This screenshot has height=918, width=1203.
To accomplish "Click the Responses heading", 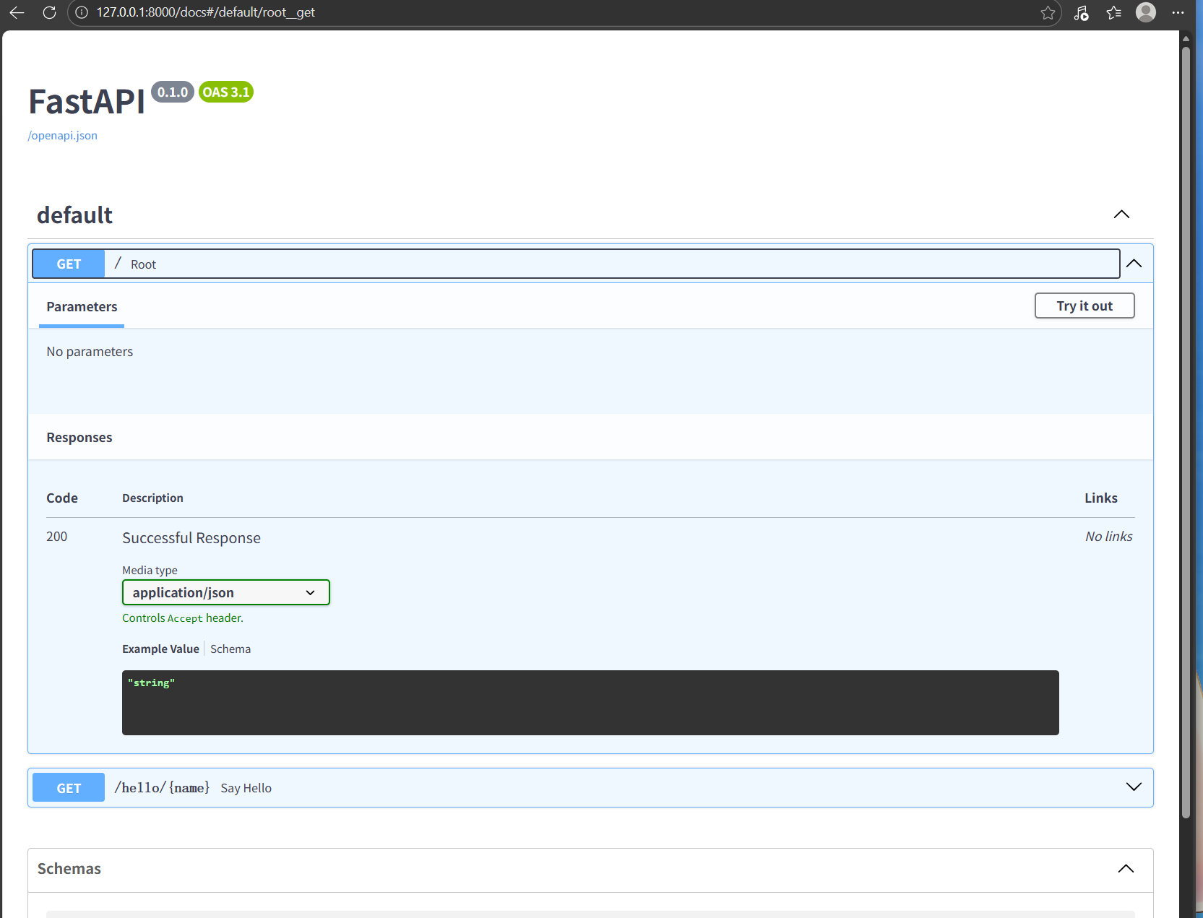I will click(79, 438).
